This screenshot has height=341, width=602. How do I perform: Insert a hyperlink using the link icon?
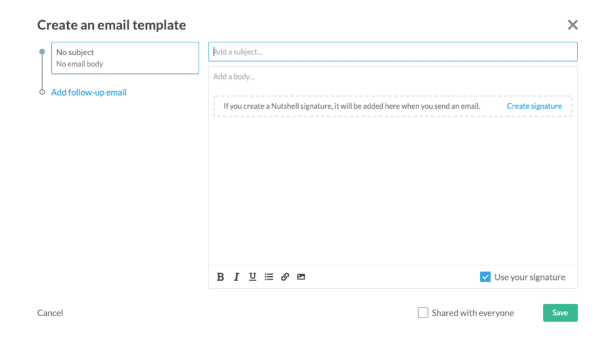tap(285, 276)
